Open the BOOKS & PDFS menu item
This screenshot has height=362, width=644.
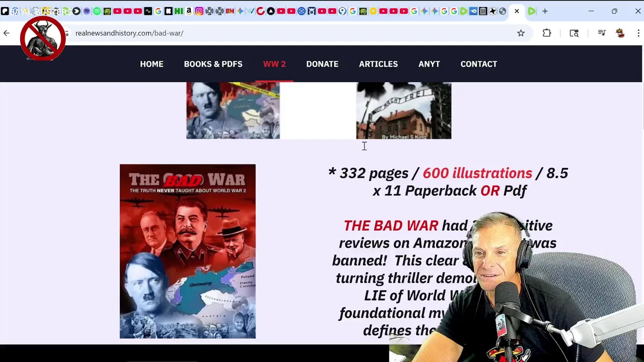[213, 64]
